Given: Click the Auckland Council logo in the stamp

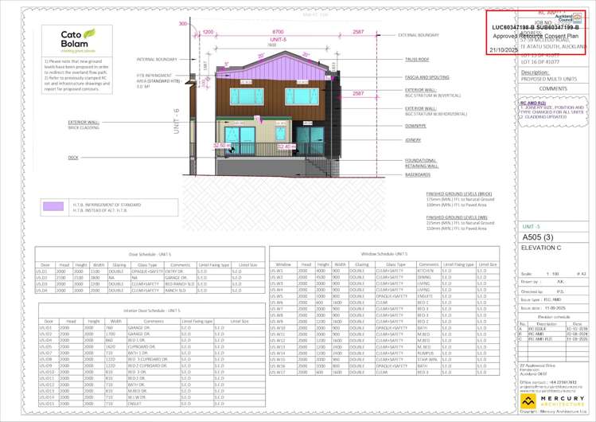Looking at the screenshot, I should click(x=568, y=18).
